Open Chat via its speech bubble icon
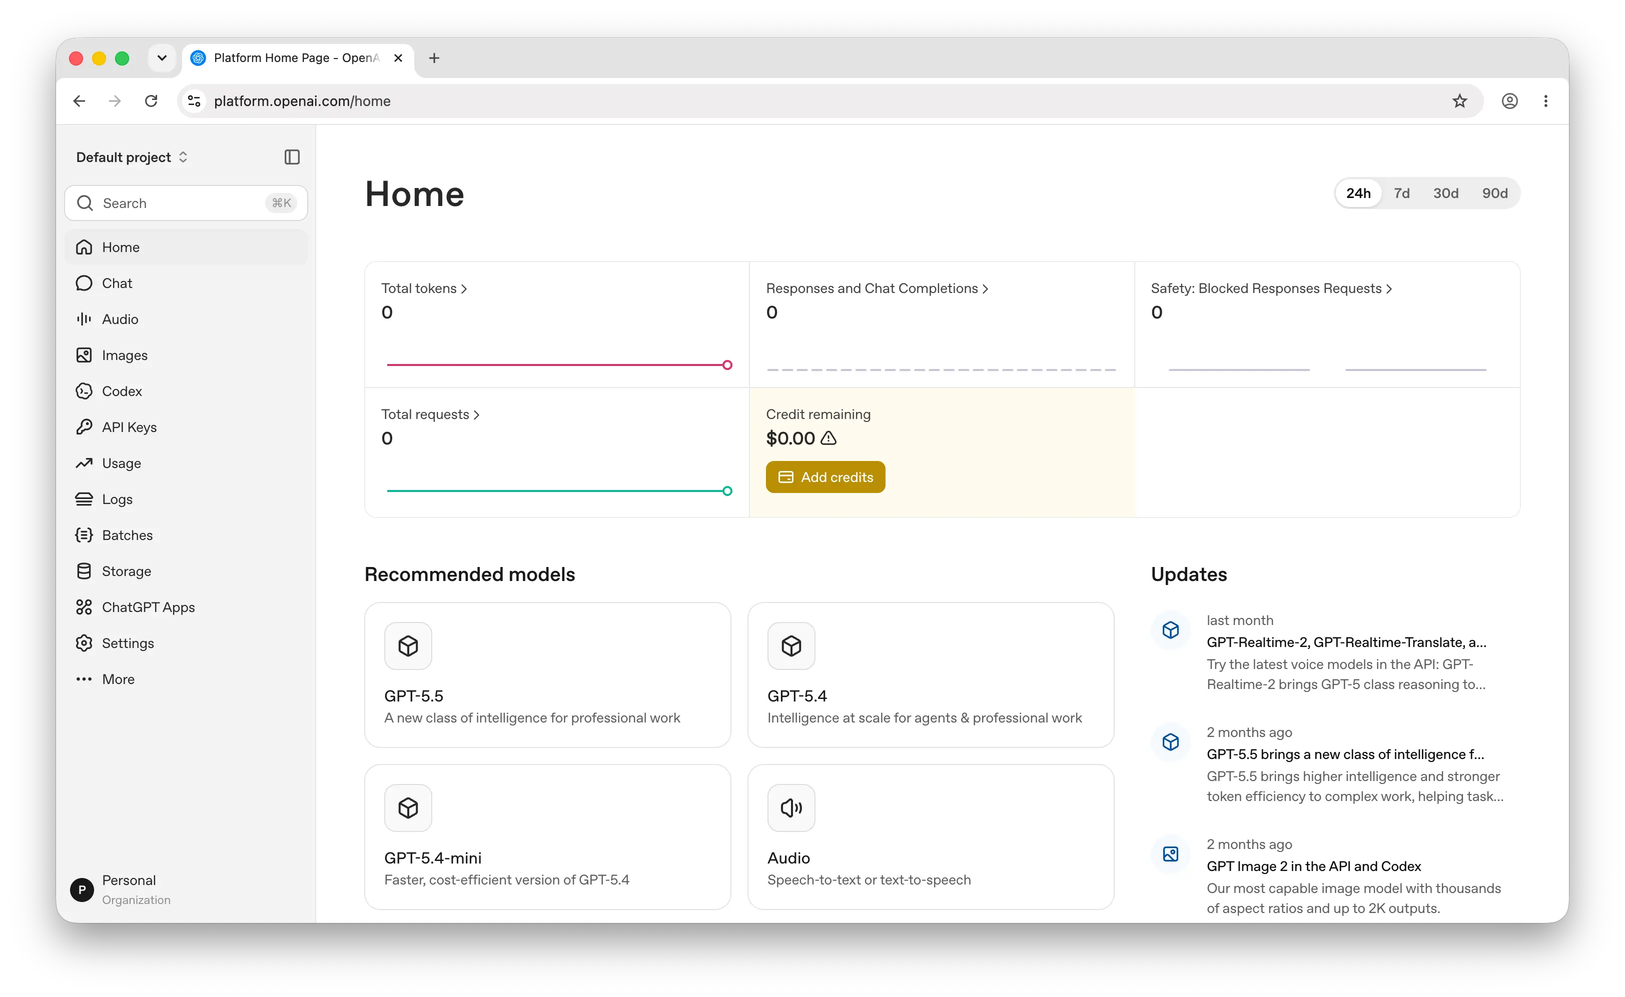1625x997 pixels. click(x=84, y=283)
